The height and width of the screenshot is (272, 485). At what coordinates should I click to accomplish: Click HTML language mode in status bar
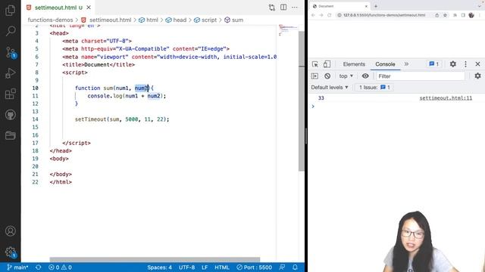pyautogui.click(x=222, y=267)
